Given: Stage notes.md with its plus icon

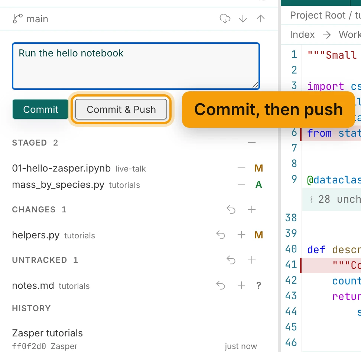Looking at the screenshot, I should click(241, 286).
